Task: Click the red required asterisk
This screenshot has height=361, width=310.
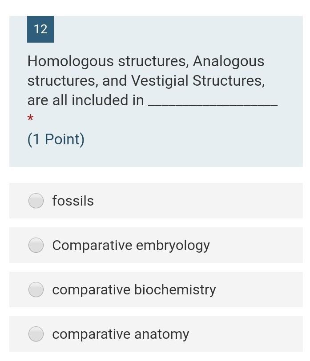Action: pos(30,118)
